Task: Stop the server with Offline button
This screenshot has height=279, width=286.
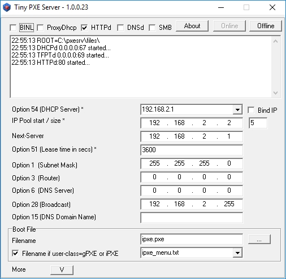Action: pyautogui.click(x=266, y=26)
